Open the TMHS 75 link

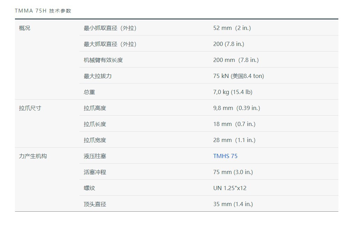(225, 156)
